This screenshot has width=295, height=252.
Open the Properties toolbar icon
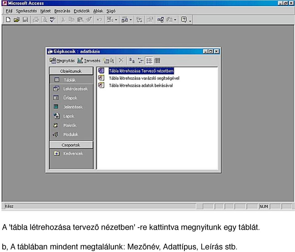coord(150,20)
